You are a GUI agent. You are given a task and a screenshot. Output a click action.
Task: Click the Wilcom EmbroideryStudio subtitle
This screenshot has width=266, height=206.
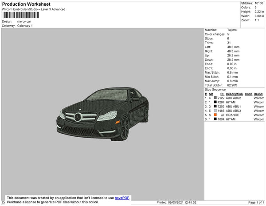coord(34,9)
